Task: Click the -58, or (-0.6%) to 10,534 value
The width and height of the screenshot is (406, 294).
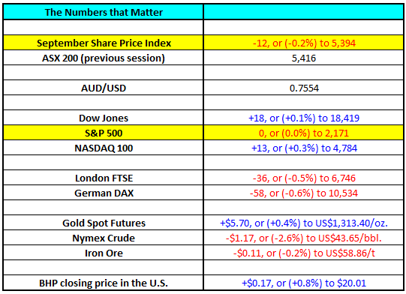Action: (x=304, y=193)
